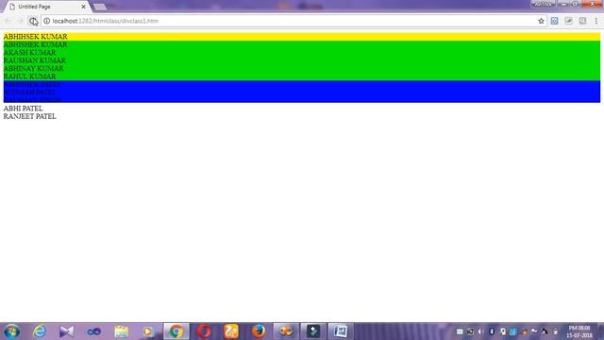Open Visual Studio from the taskbar
This screenshot has height=340, width=604.
click(x=67, y=331)
